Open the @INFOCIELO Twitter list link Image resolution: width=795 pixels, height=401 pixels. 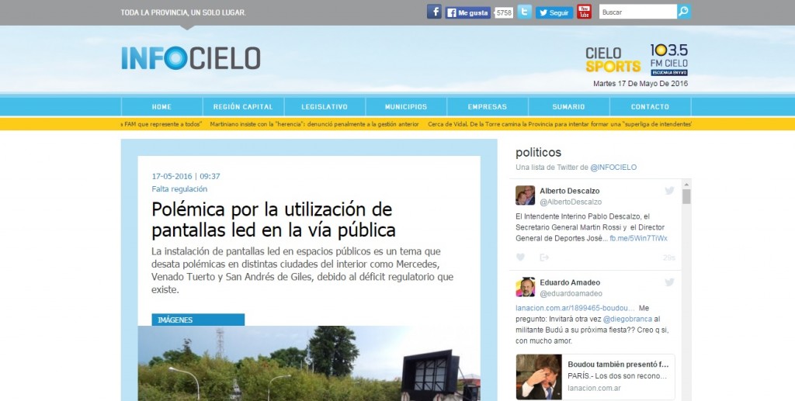[613, 168]
